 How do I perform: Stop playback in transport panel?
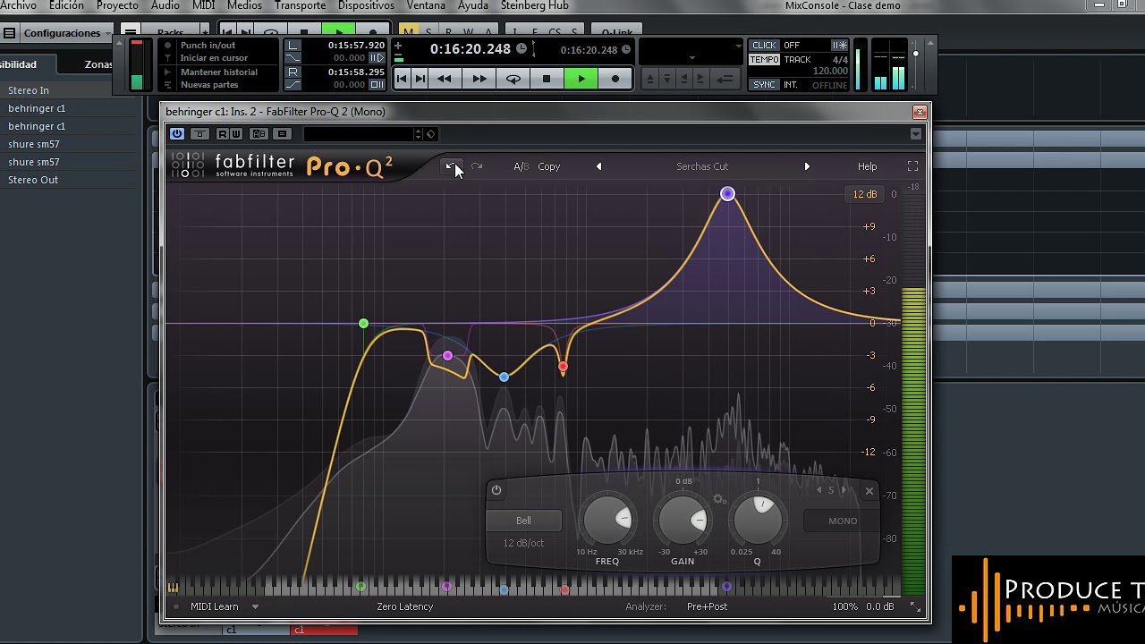[x=547, y=79]
